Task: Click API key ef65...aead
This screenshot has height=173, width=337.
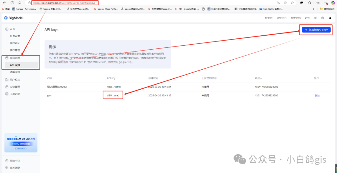Action: tap(113, 95)
